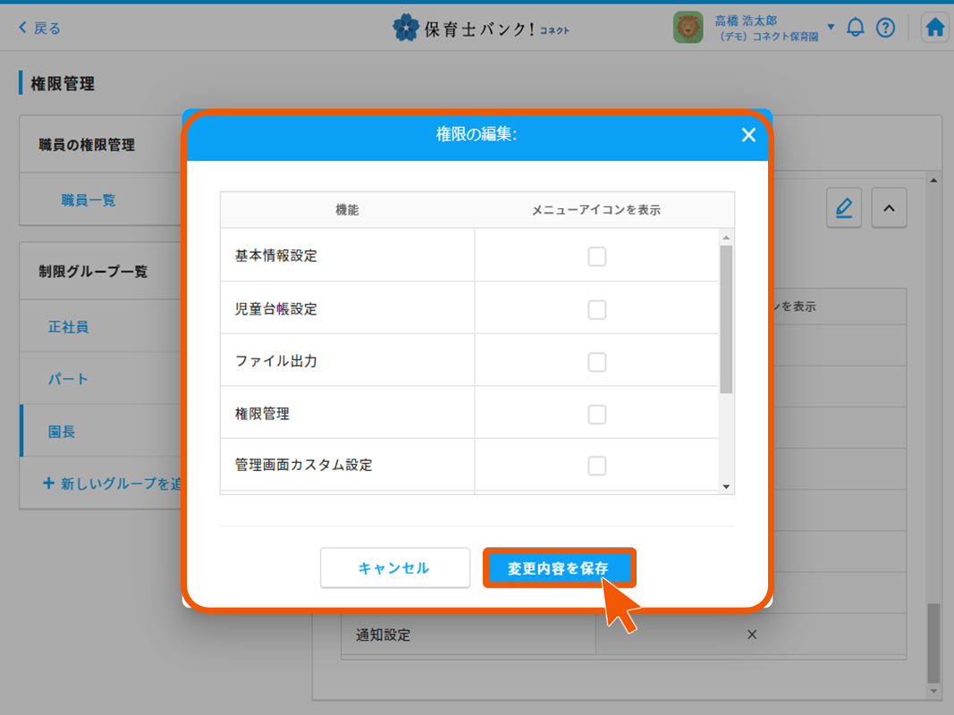Go back using the 戻る link
Viewport: 954px width, 715px height.
(x=39, y=28)
